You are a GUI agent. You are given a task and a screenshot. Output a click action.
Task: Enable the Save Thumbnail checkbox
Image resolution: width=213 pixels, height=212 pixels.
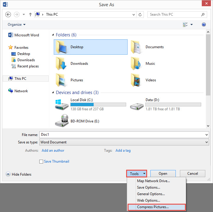pos(41,161)
